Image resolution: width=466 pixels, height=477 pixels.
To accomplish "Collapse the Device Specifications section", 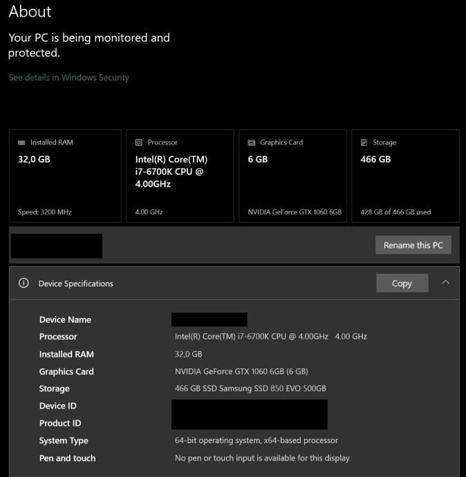I will 445,282.
